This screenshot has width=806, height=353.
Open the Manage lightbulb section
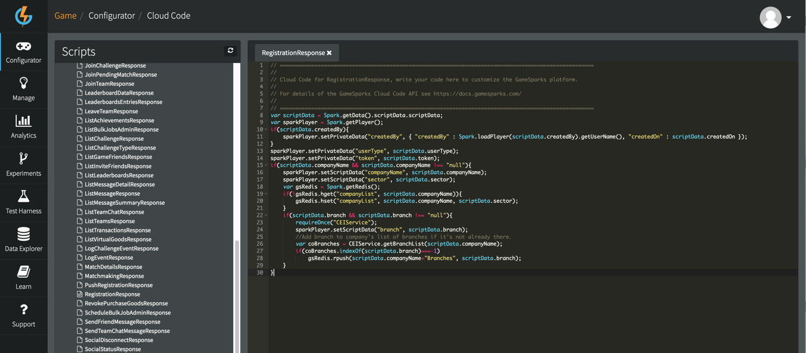point(23,89)
